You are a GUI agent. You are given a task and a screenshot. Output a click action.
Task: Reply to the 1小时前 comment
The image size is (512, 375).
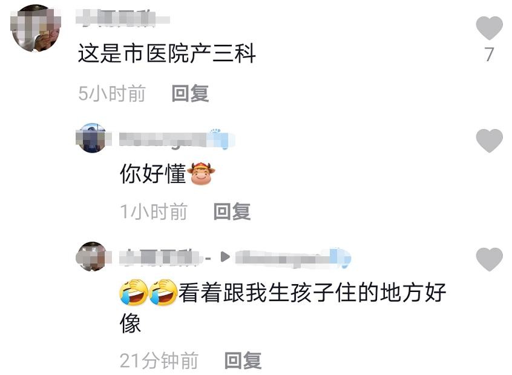pos(232,211)
